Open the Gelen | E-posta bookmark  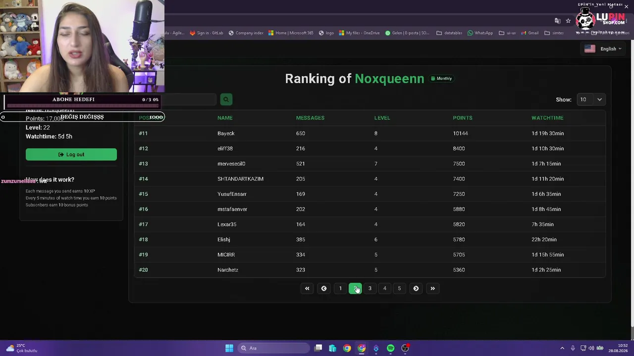point(407,33)
